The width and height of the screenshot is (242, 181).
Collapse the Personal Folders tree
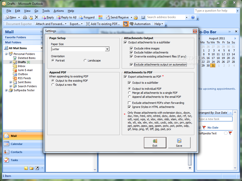point(6,54)
